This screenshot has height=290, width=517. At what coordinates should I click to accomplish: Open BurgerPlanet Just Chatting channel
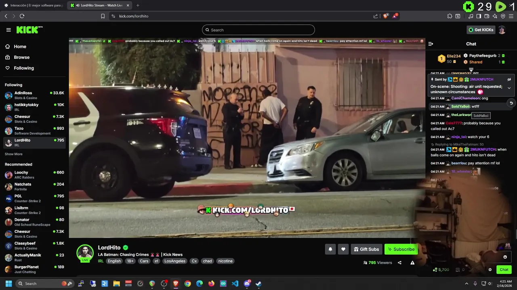(x=34, y=269)
